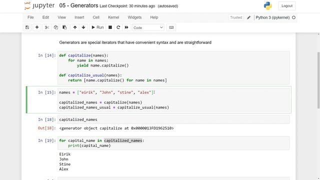The height and width of the screenshot is (180, 320).
Task: Open the cell type Code dropdown
Action: [148, 27]
